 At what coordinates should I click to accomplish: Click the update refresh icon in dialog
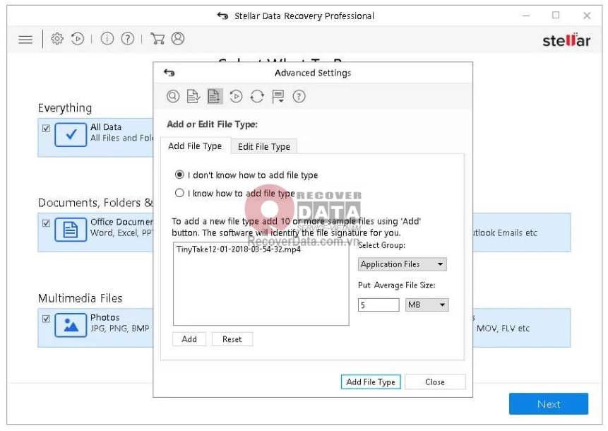[257, 96]
